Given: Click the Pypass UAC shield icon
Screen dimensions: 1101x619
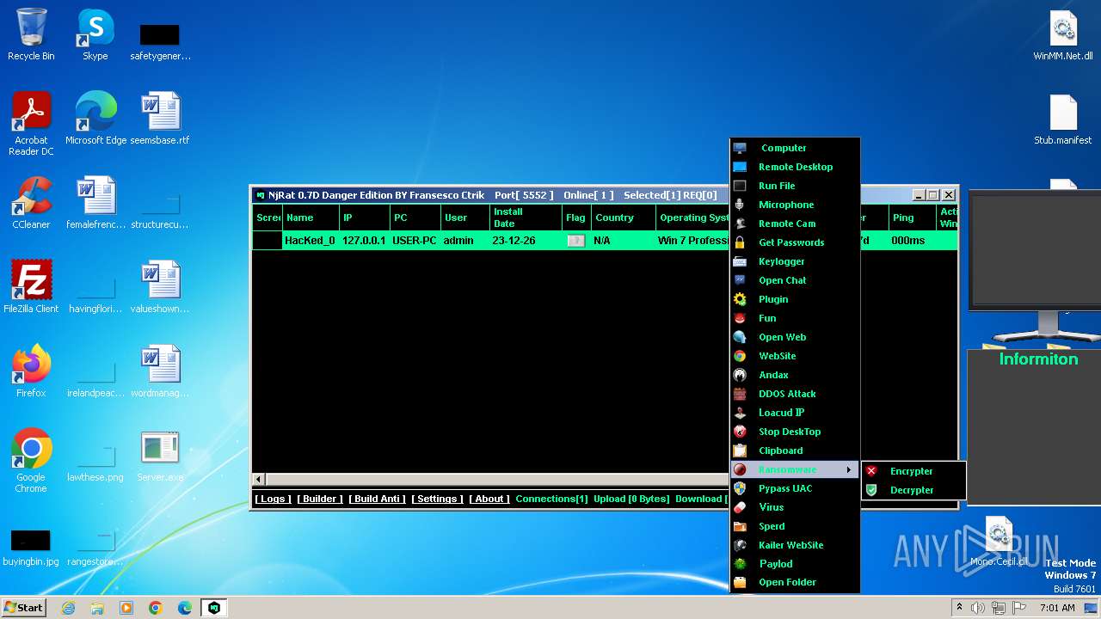Looking at the screenshot, I should click(x=740, y=488).
